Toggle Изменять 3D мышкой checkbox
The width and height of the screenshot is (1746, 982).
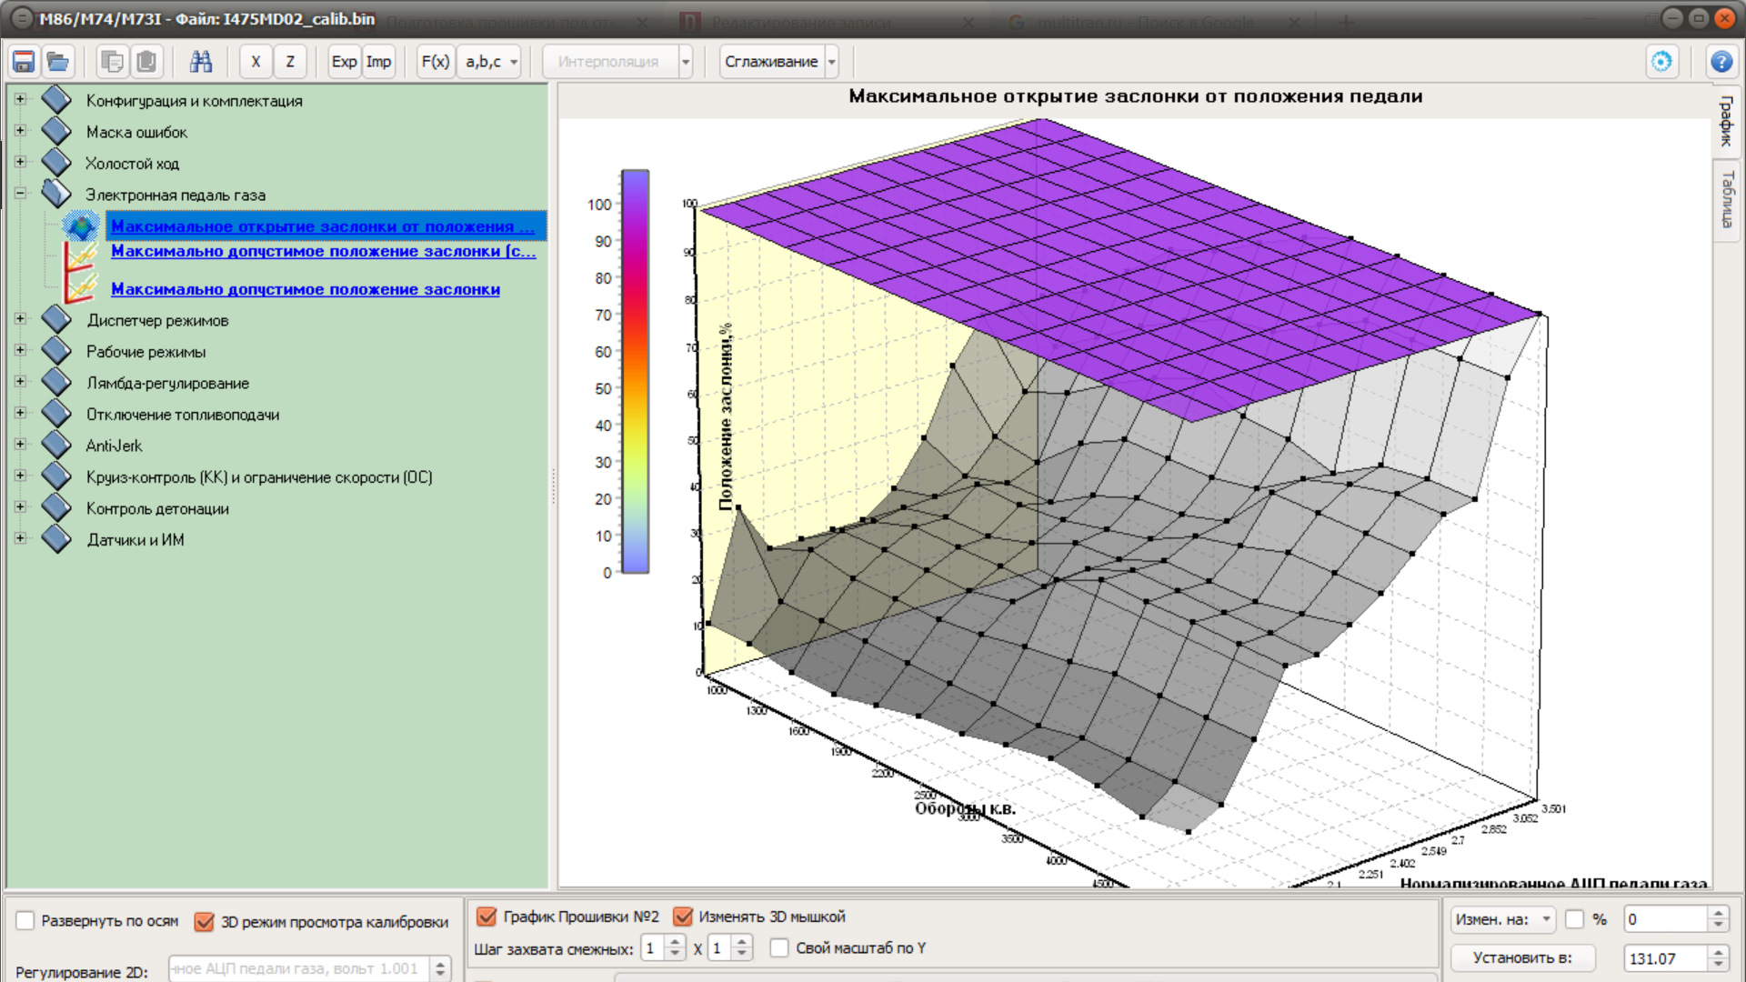[682, 917]
